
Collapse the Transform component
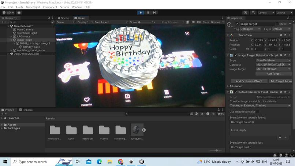pos(228,35)
